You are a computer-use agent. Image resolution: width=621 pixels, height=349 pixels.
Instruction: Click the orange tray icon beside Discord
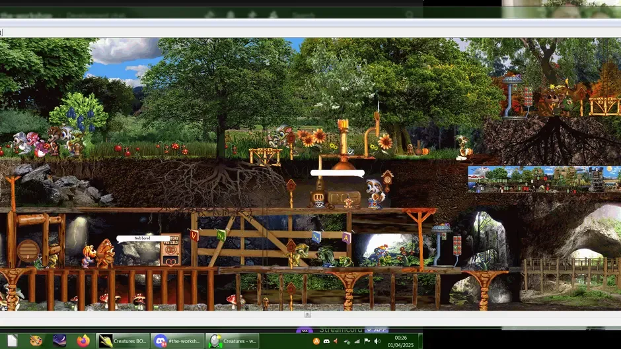click(x=316, y=341)
